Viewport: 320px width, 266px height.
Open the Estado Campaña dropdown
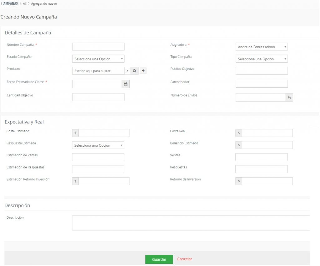98,59
